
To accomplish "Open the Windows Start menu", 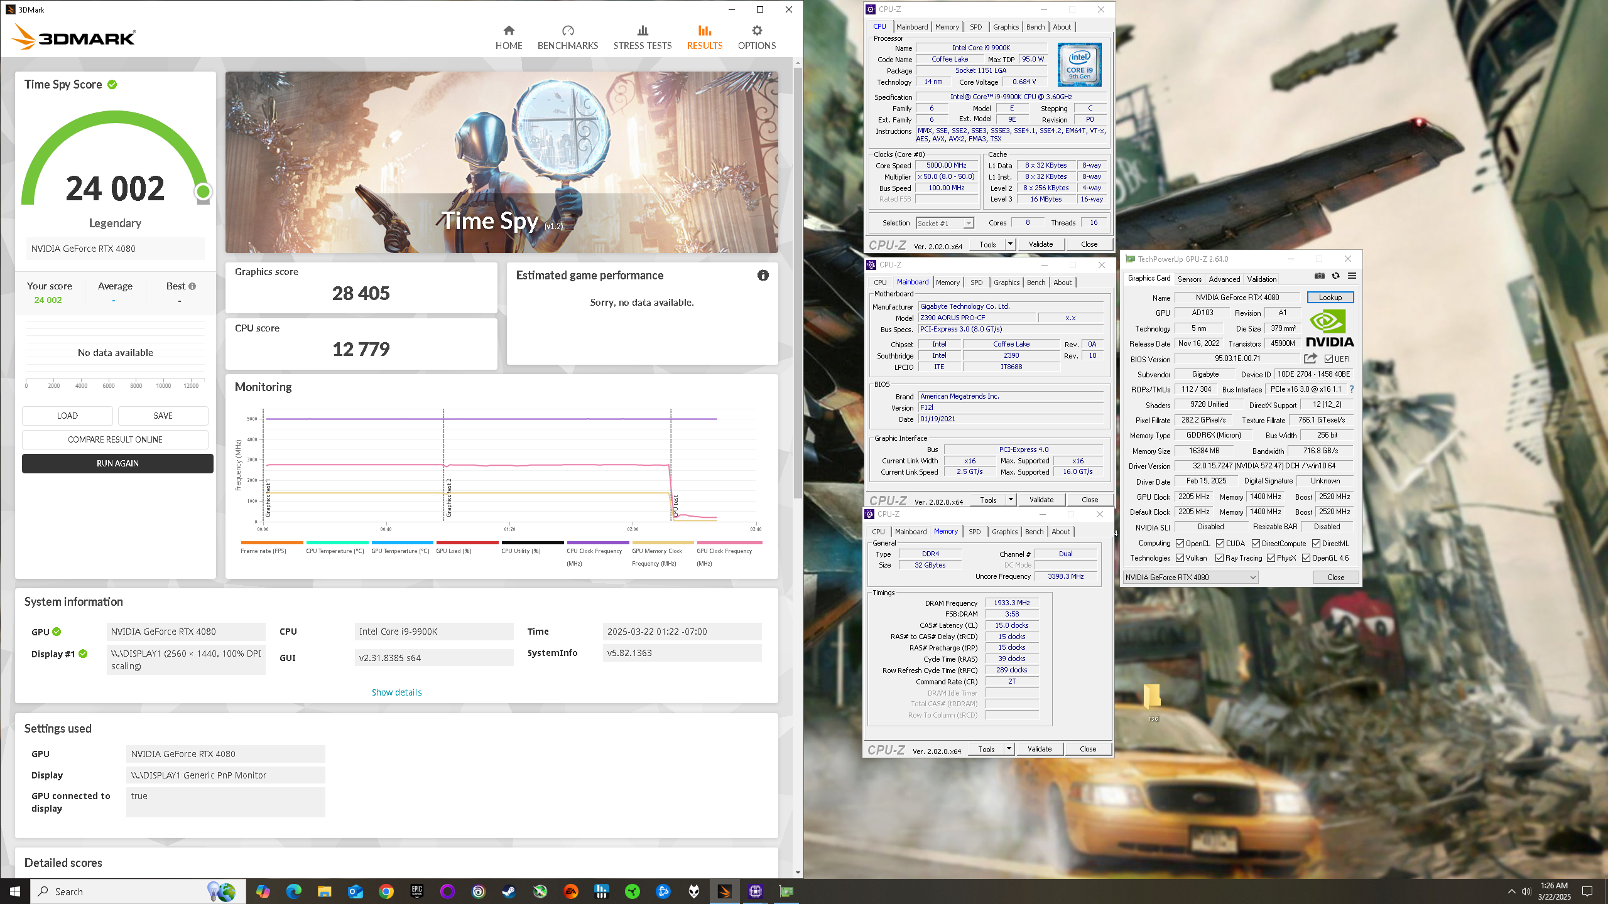I will click(15, 891).
